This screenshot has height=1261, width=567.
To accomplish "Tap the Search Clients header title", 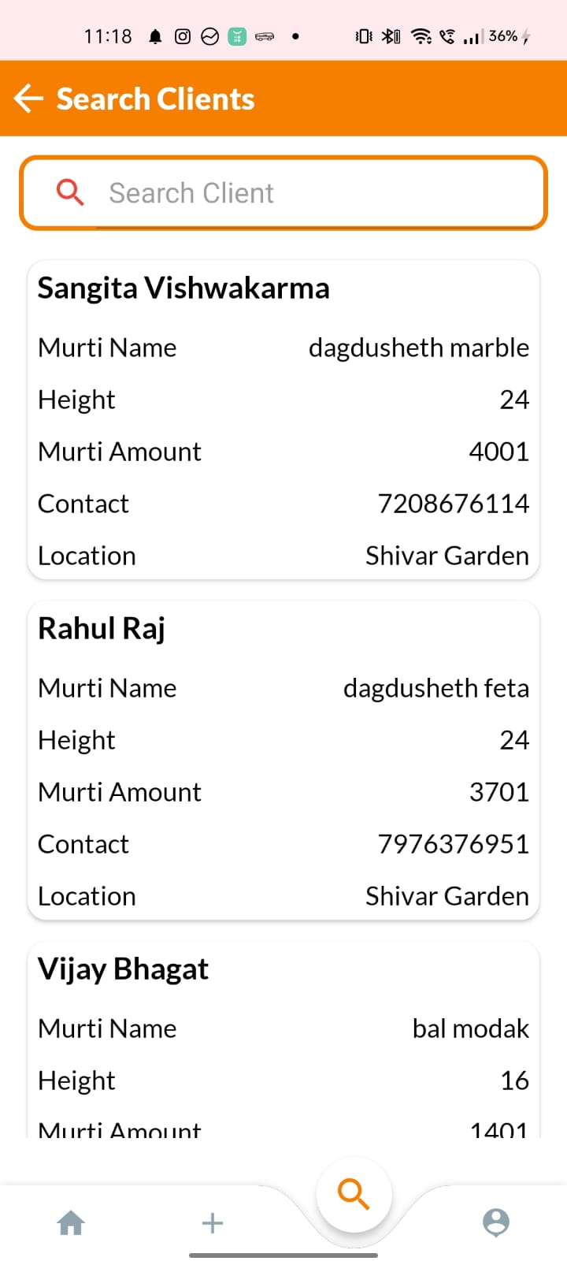I will coord(155,99).
